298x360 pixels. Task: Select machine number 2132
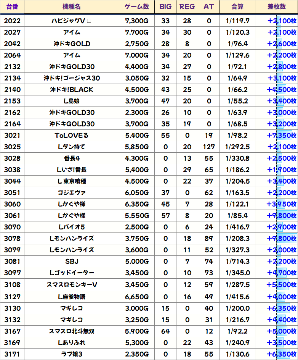coord(12,67)
